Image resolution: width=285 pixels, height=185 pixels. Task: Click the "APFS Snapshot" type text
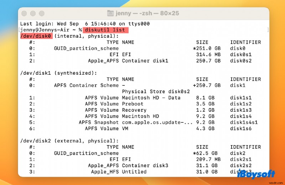coord(99,122)
